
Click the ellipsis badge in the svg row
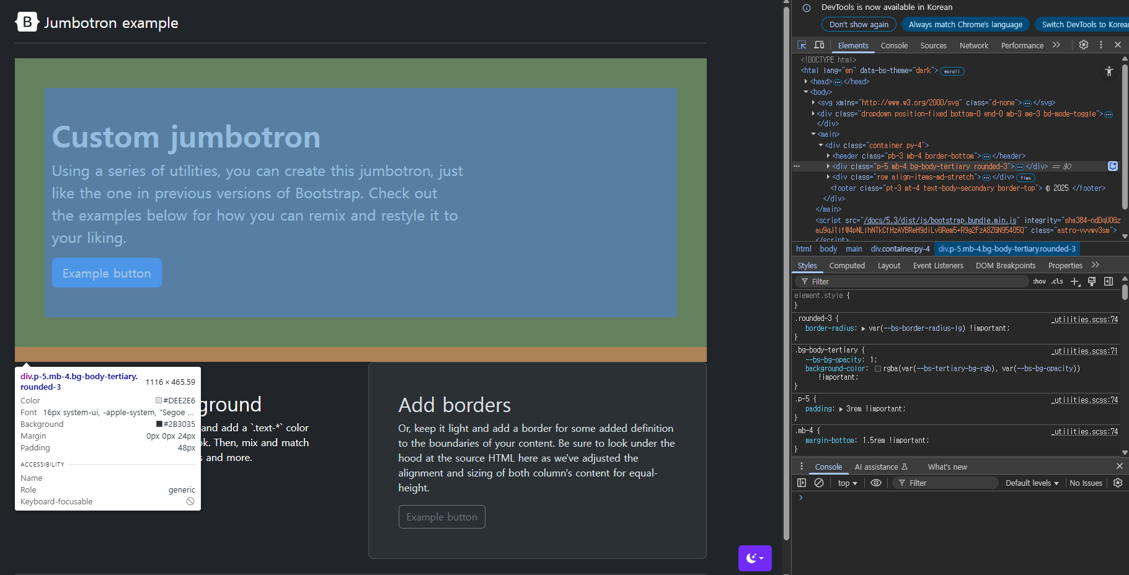[x=1027, y=103]
